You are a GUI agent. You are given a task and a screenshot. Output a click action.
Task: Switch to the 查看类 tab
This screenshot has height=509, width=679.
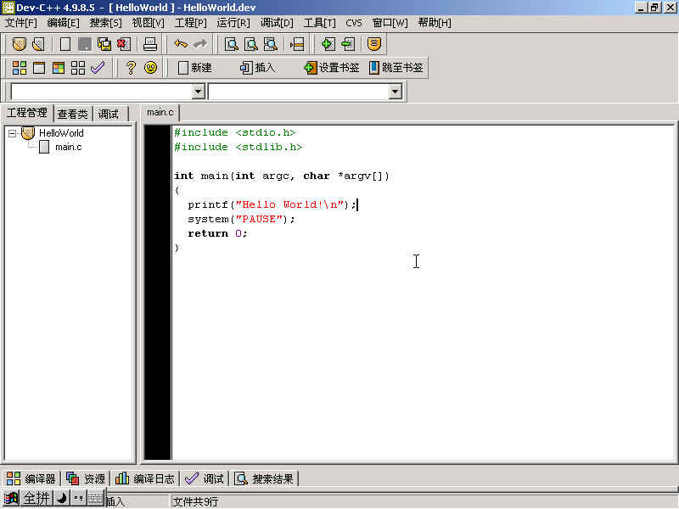(72, 114)
